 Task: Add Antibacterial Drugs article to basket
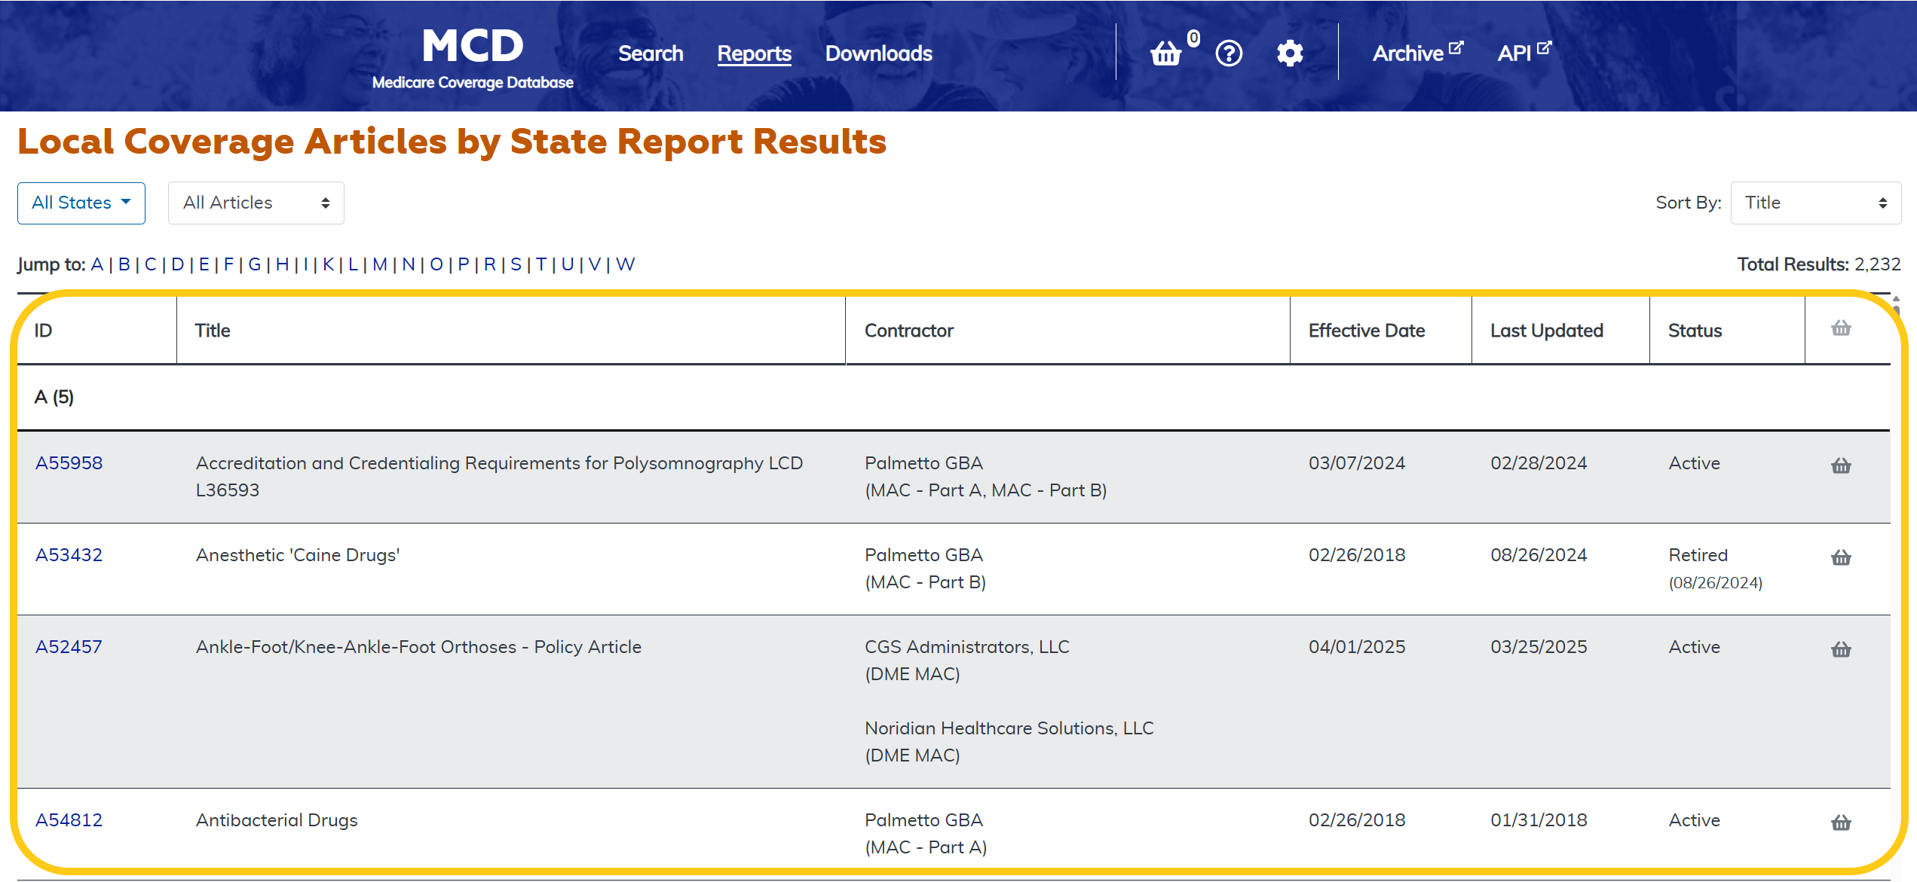click(1841, 822)
